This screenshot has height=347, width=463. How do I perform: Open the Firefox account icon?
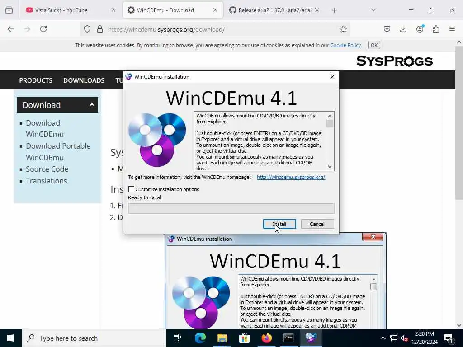[x=420, y=29]
